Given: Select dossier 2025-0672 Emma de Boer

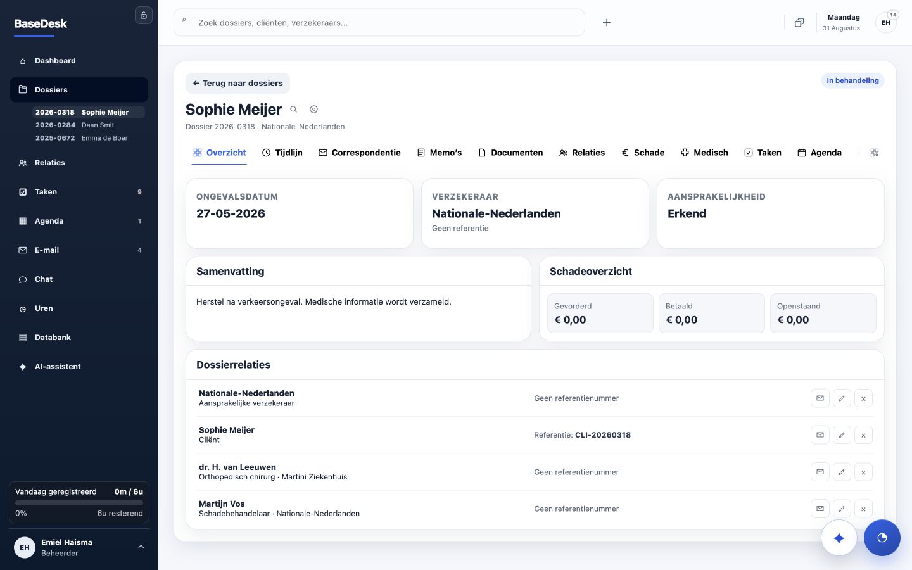Looking at the screenshot, I should click(89, 137).
